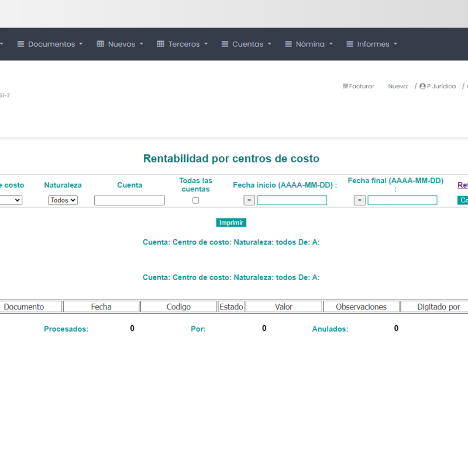Viewport: 468px width, 468px height.
Task: Click the Nuevos table grid icon
Action: (x=101, y=44)
